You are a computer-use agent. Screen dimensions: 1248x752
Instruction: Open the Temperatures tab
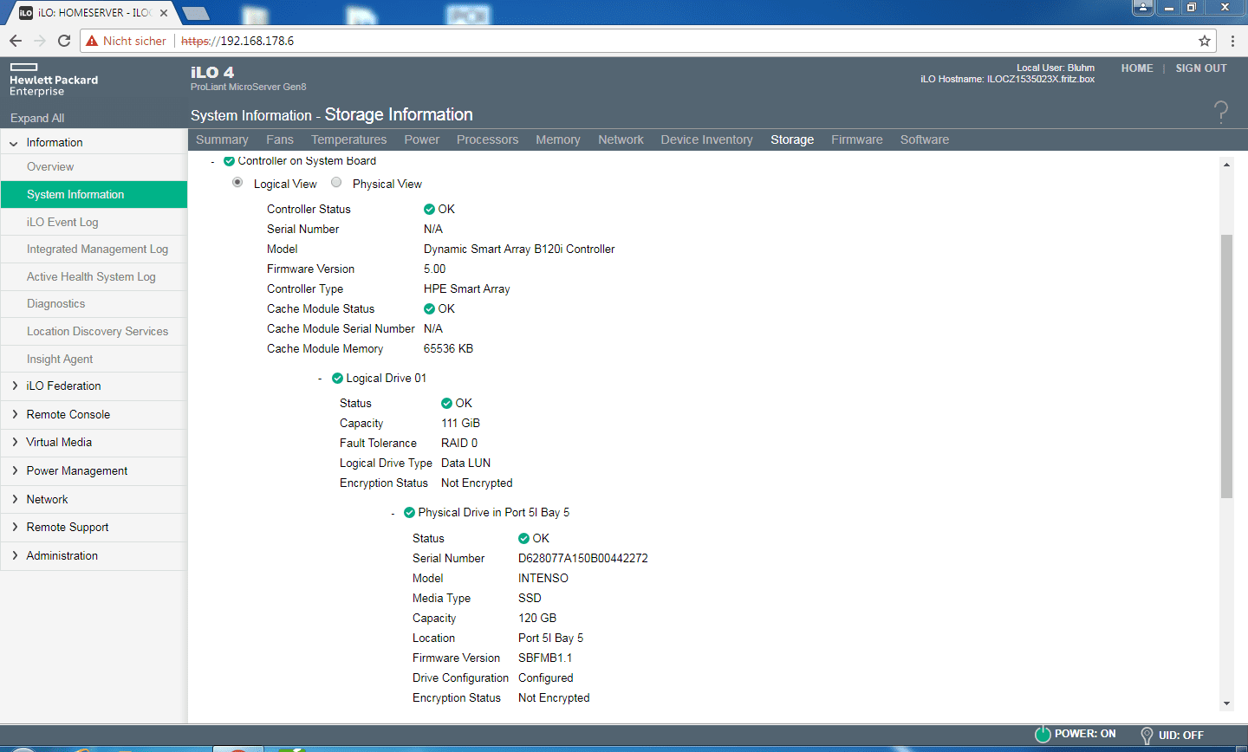point(349,139)
